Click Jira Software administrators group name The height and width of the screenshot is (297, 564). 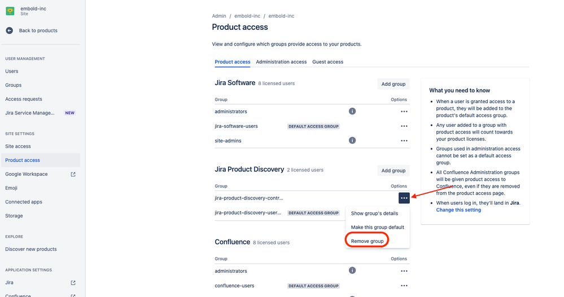point(231,112)
